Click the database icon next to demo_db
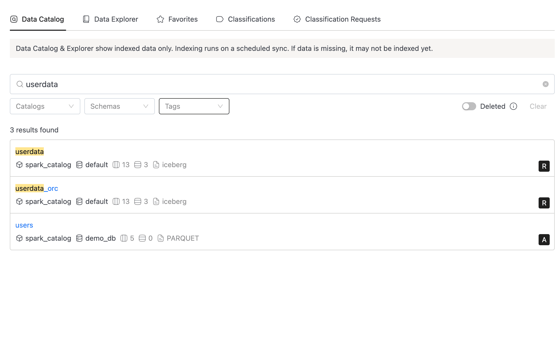Viewport: 559px width, 359px height. [x=79, y=238]
